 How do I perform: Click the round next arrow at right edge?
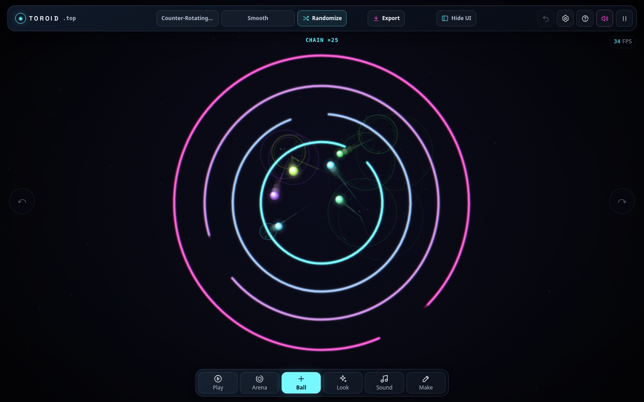click(622, 201)
